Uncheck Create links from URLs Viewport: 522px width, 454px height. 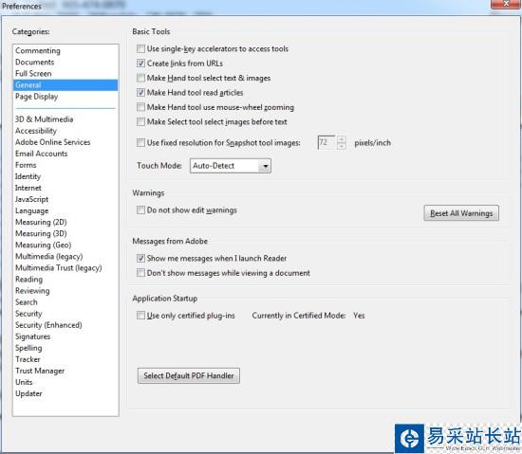coord(140,64)
